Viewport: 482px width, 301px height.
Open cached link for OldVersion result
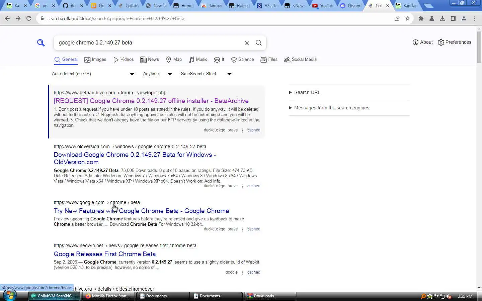pyautogui.click(x=253, y=186)
